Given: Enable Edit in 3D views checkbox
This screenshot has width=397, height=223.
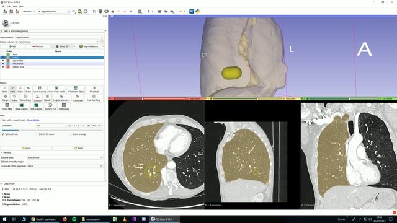Looking at the screenshot, I should [x=37, y=134].
